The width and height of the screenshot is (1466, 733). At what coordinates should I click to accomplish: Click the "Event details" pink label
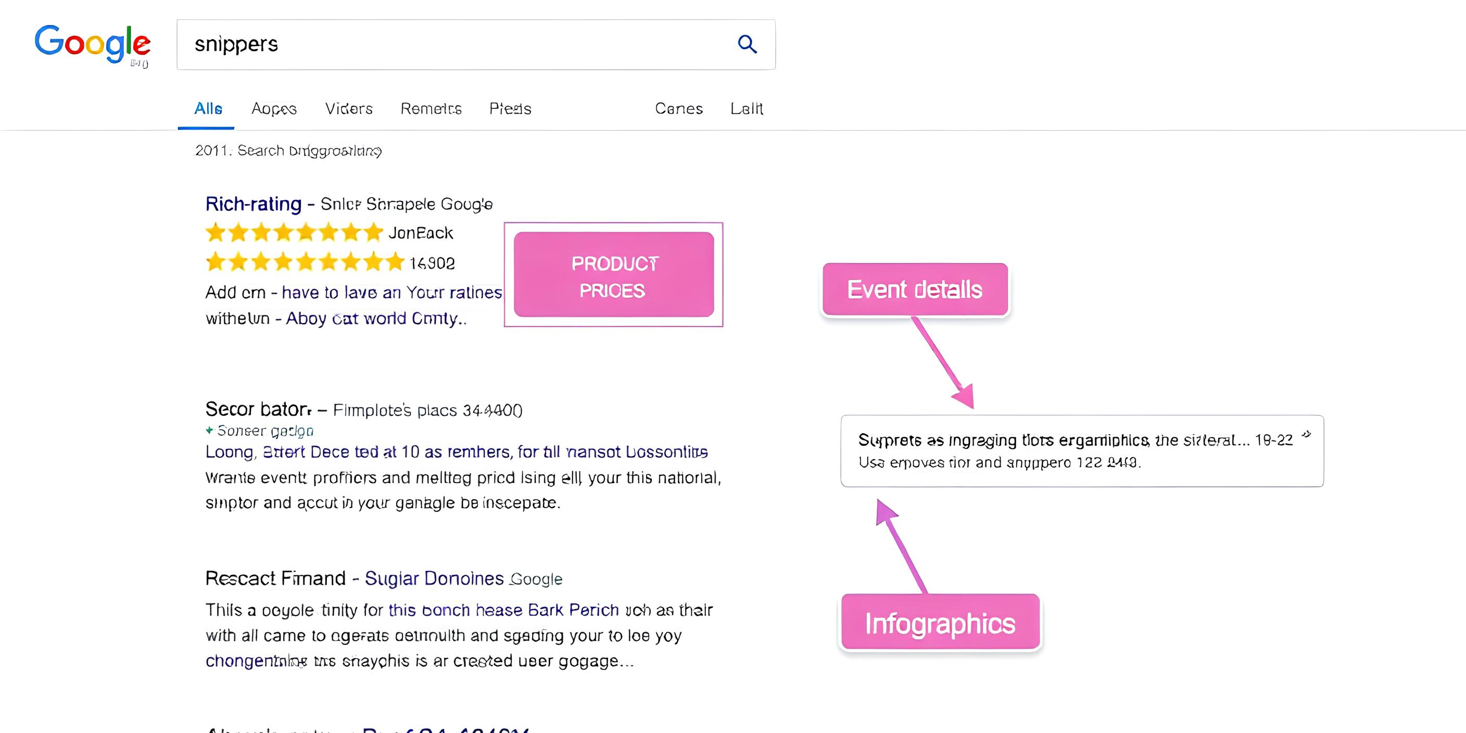[x=915, y=289]
